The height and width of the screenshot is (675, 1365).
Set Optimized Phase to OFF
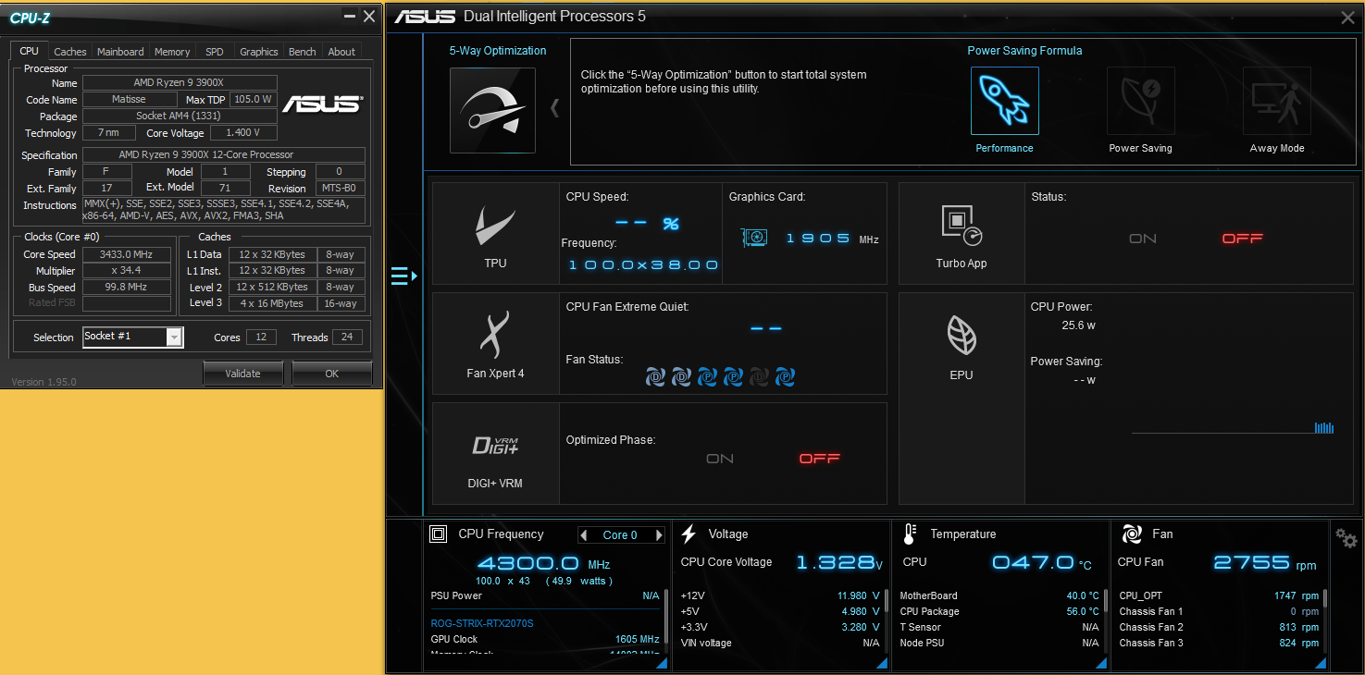pyautogui.click(x=819, y=459)
